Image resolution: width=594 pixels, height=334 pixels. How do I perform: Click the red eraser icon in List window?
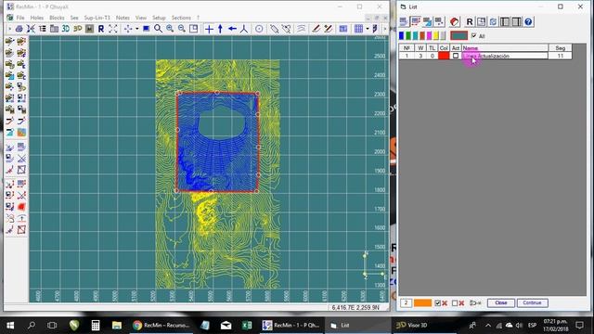[x=455, y=21]
